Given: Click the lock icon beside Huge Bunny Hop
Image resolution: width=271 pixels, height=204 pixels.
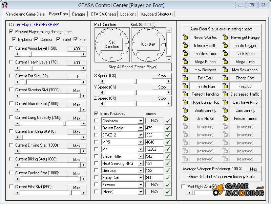Looking at the screenshot, I should (185, 102).
